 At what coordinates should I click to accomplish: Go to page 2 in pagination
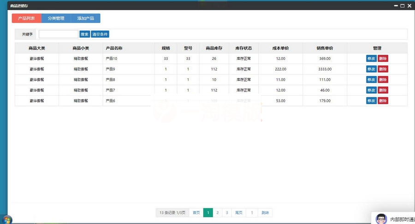point(217,212)
